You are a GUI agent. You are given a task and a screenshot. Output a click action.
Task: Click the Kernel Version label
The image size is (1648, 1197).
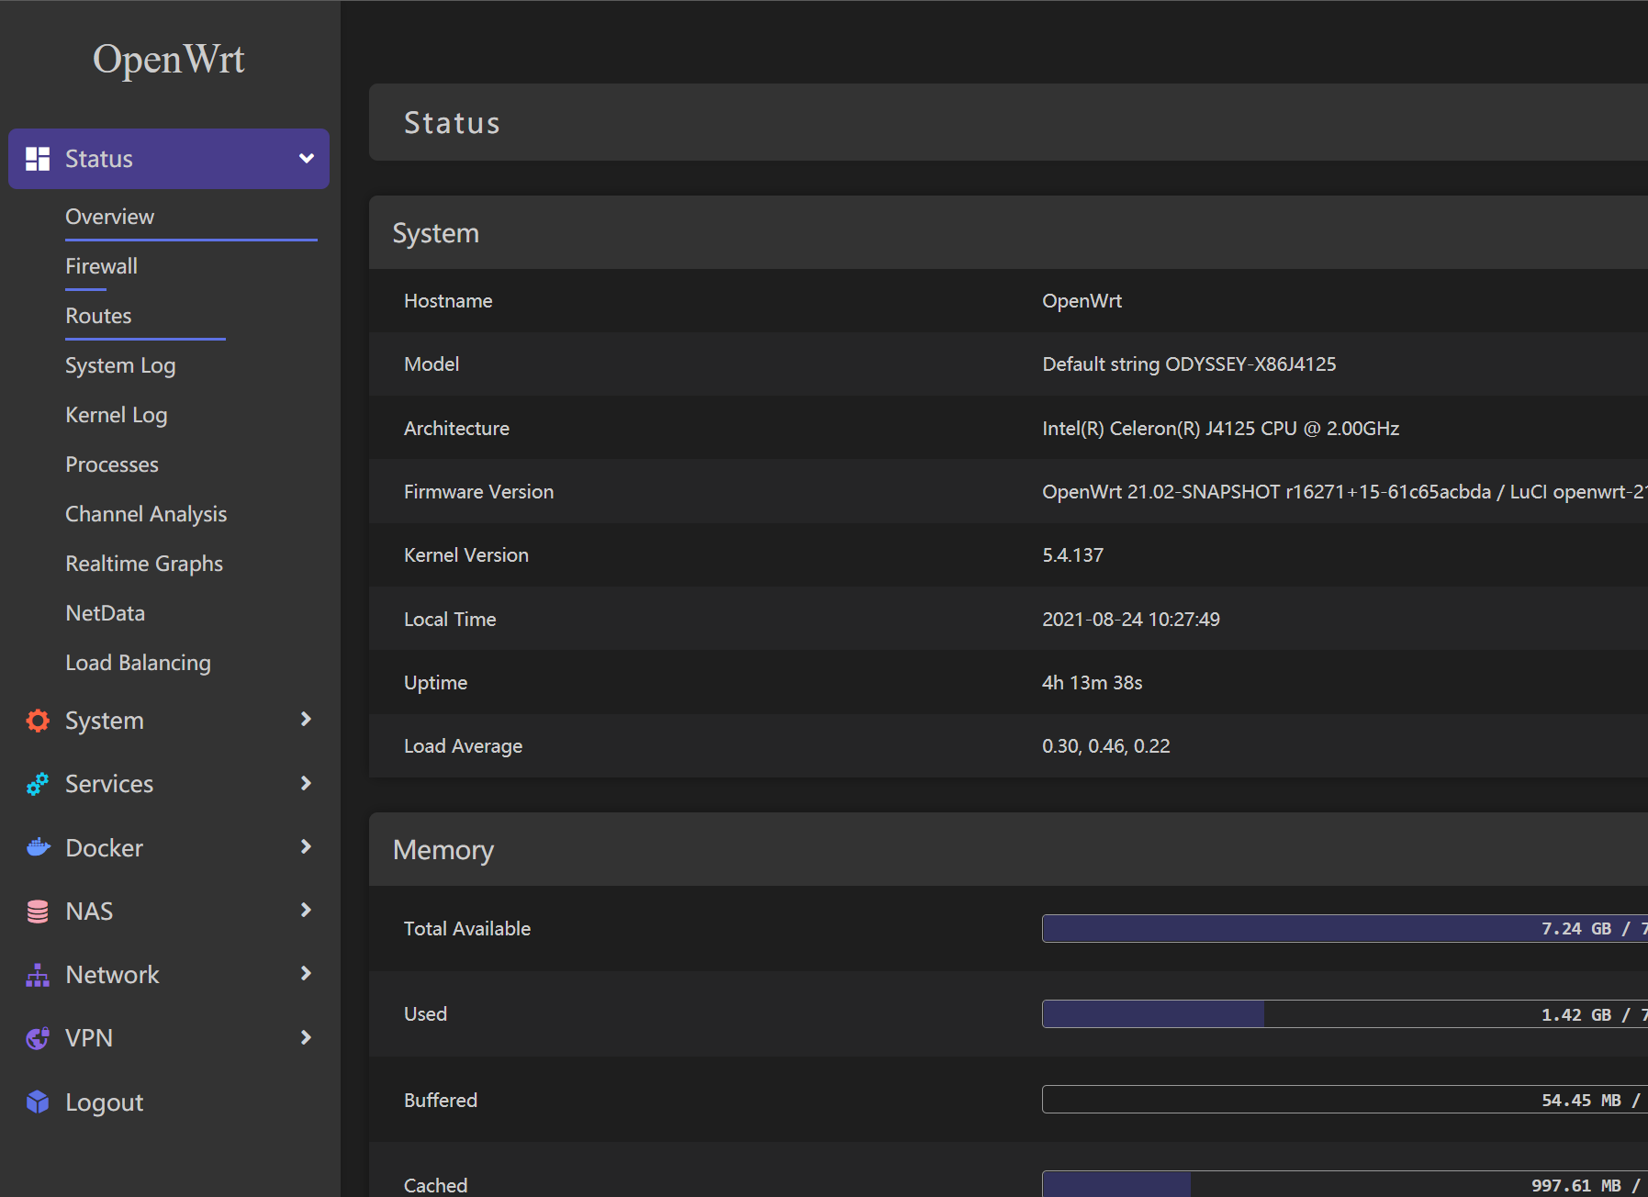pos(466,555)
